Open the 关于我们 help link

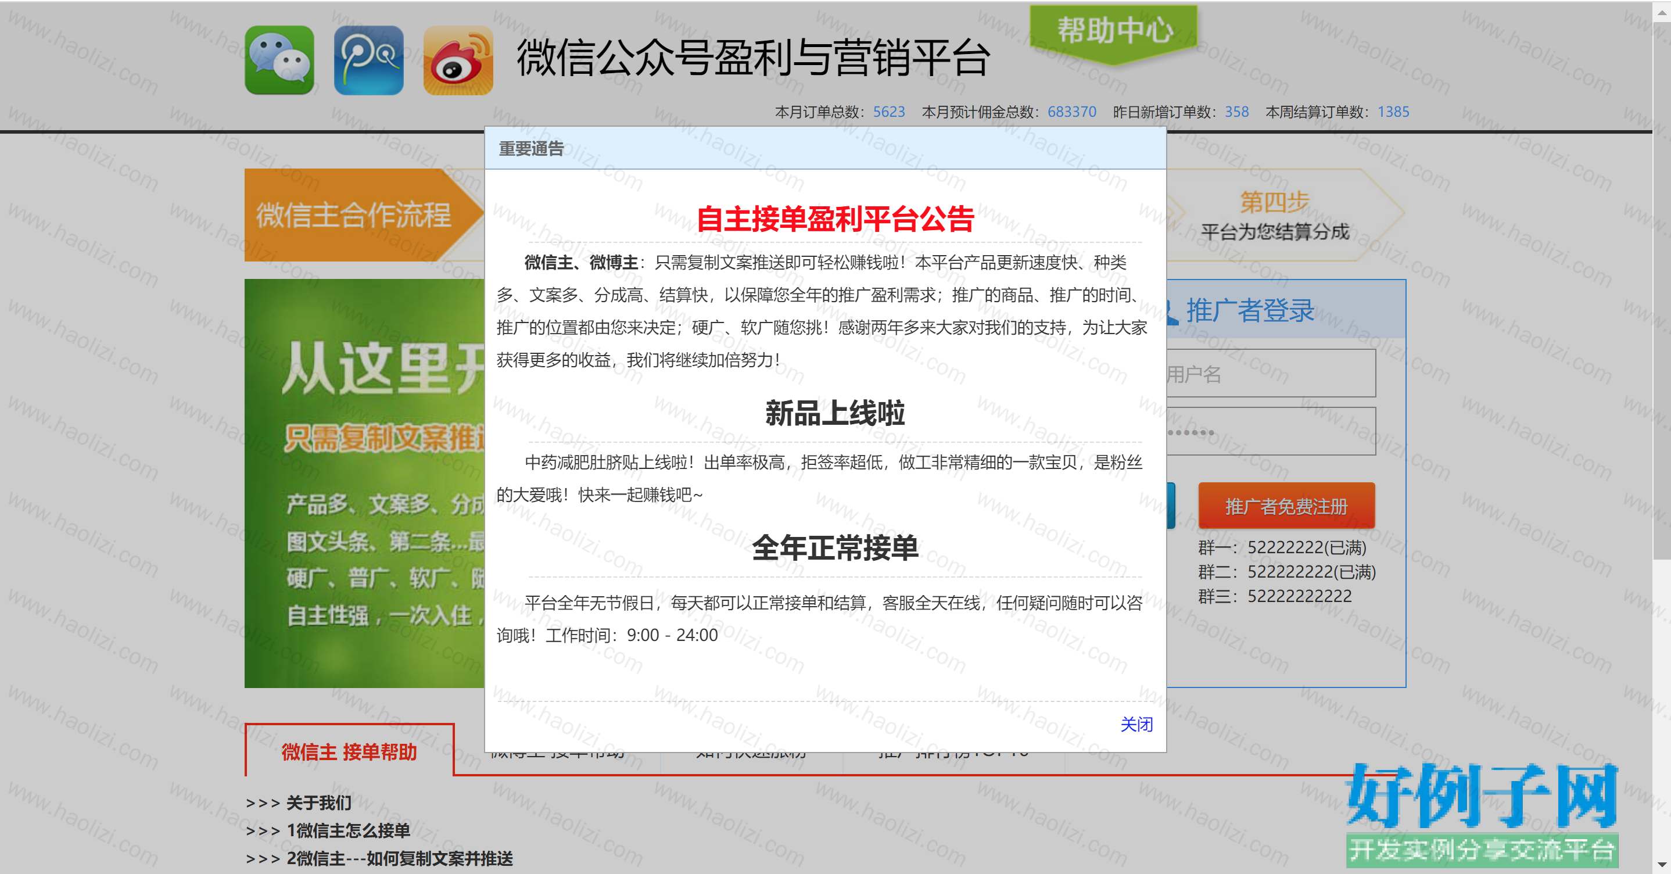point(318,803)
